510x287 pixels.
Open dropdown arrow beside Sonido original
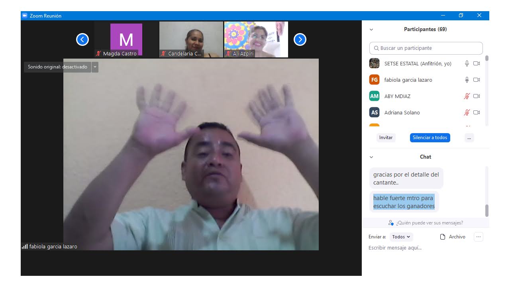pos(95,67)
